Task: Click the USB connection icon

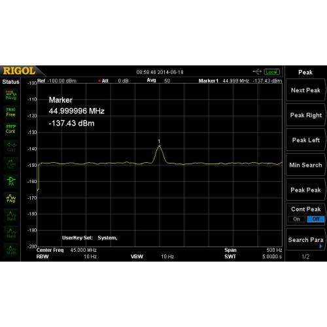Action: click(x=257, y=71)
